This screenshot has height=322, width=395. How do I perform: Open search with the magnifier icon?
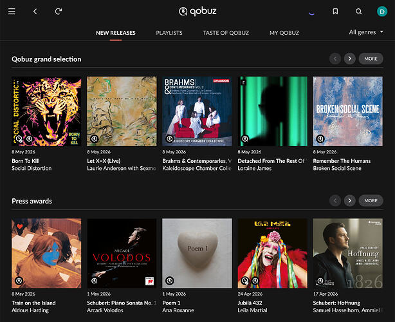pos(359,12)
